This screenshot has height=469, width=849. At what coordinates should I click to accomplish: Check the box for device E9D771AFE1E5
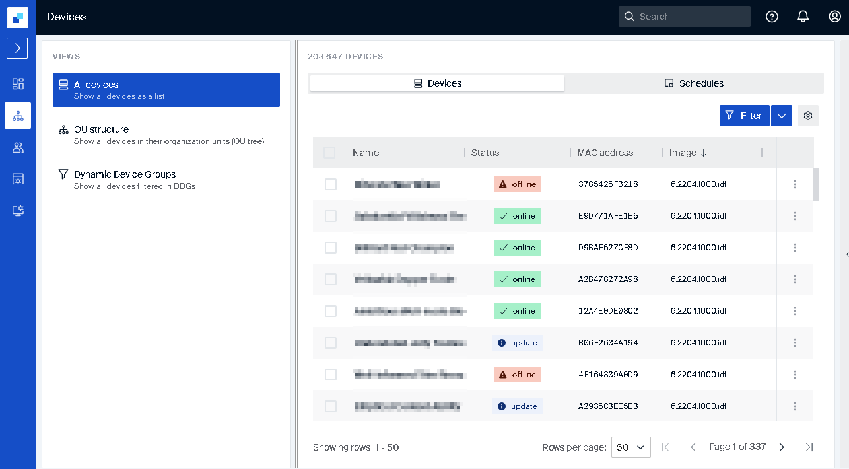pos(331,216)
